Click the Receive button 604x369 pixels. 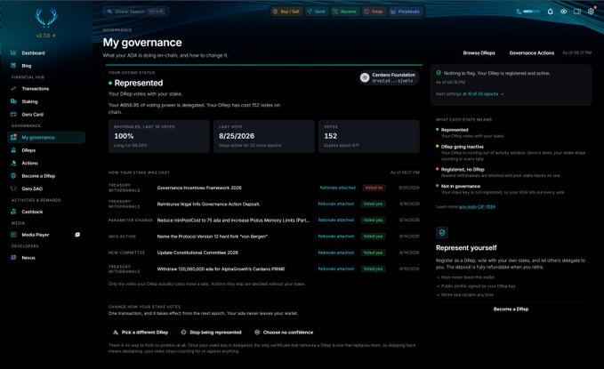(x=345, y=12)
